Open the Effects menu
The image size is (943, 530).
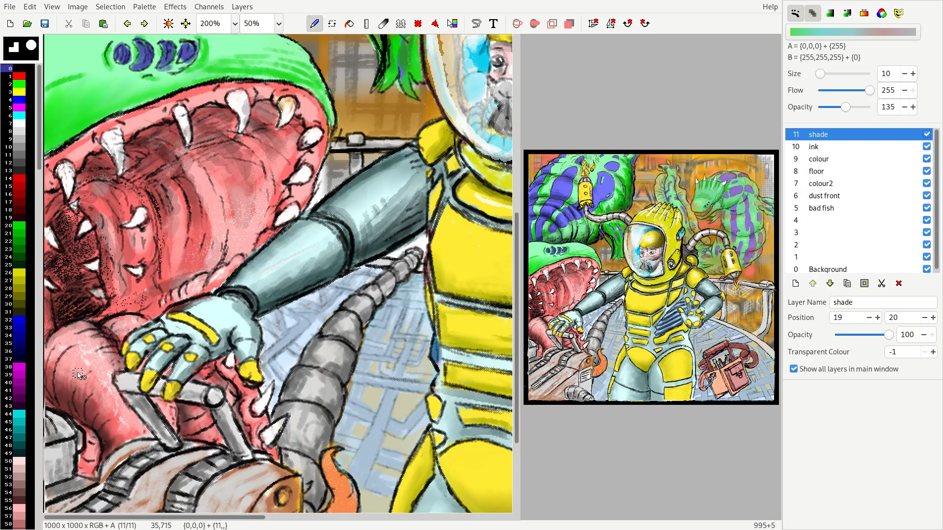[x=175, y=6]
